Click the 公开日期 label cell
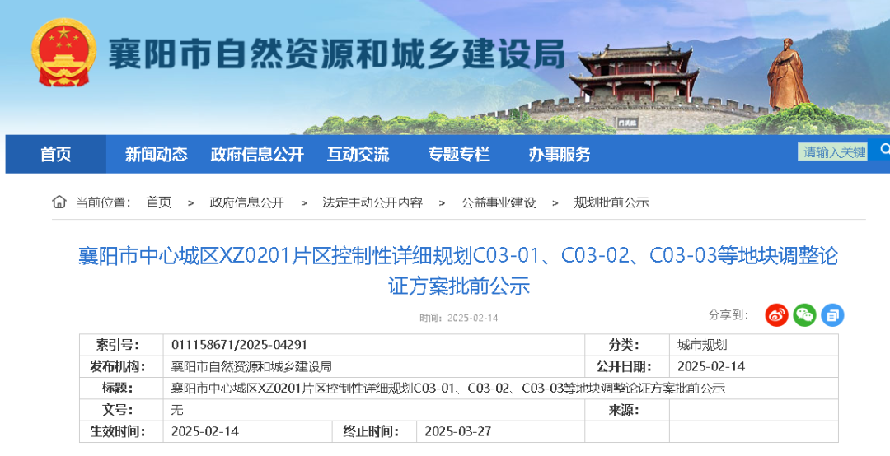 [x=627, y=366]
